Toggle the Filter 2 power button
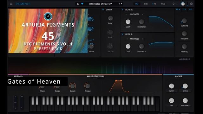The image size is (203, 114). [x=122, y=34]
